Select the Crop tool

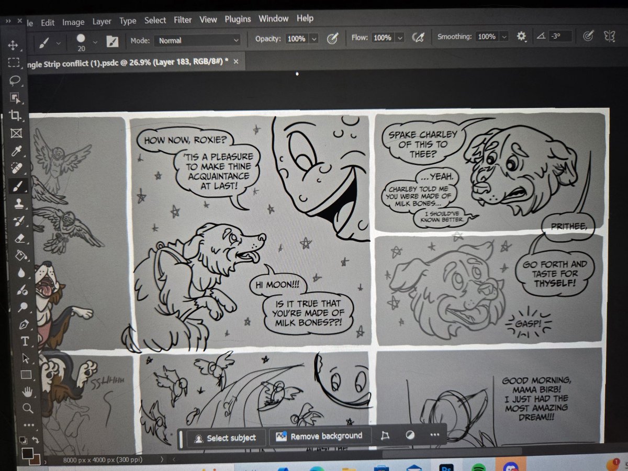pyautogui.click(x=15, y=116)
